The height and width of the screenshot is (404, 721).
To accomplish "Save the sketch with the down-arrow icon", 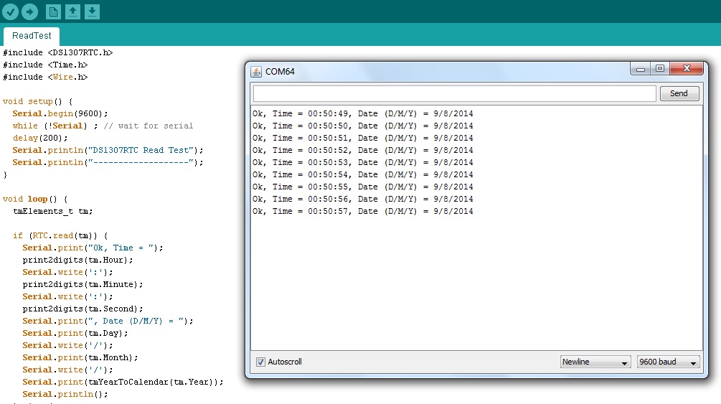I will click(x=92, y=11).
